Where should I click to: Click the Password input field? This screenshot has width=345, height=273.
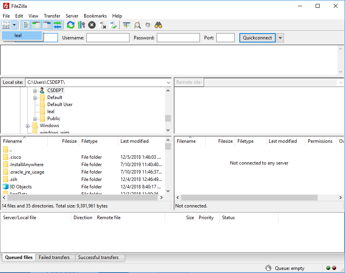coord(178,37)
